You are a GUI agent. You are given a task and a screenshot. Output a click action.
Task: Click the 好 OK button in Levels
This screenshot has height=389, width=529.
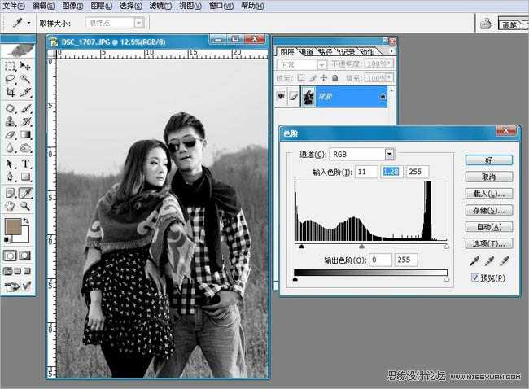(x=489, y=160)
